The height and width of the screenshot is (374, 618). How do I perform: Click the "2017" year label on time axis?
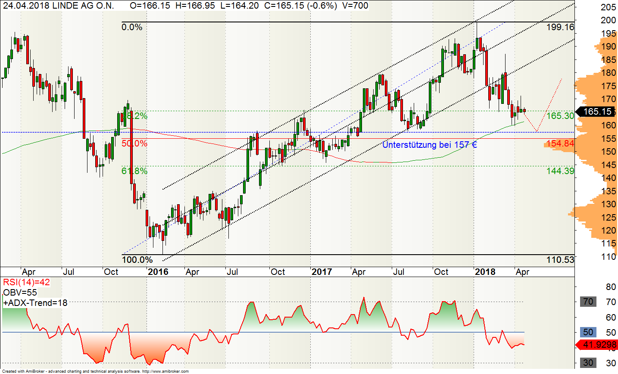click(x=321, y=272)
